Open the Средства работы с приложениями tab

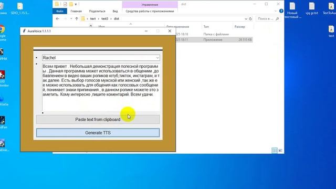(150, 11)
